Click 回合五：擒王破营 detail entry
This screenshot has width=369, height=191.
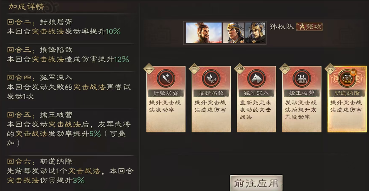coord(69,129)
